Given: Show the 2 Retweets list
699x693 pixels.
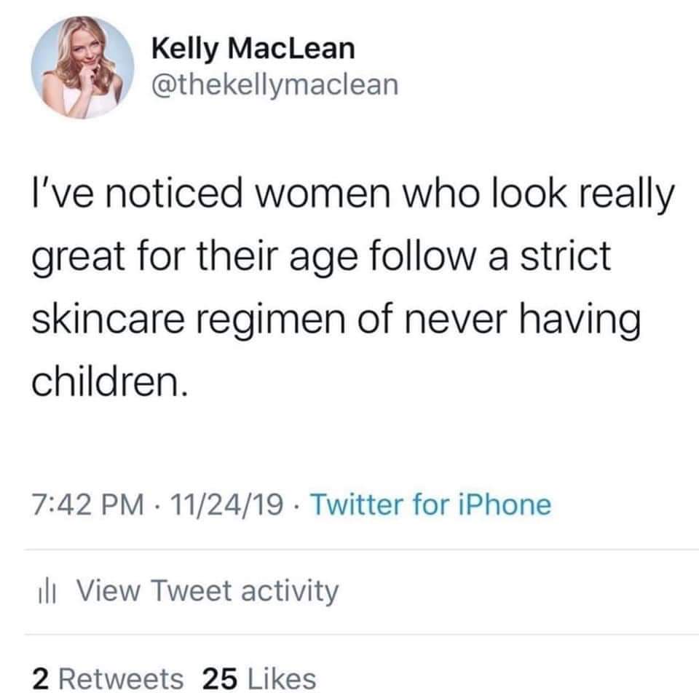Looking at the screenshot, I should click(x=108, y=678).
